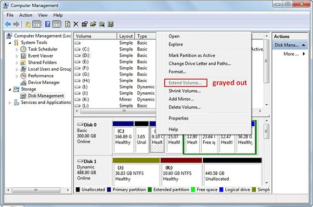Sort by the Volume column header
Screen dimensions: 313x207
[95, 36]
